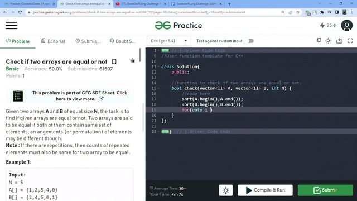Go back to the previous page
This screenshot has height=201, width=357.
[x=5, y=12]
